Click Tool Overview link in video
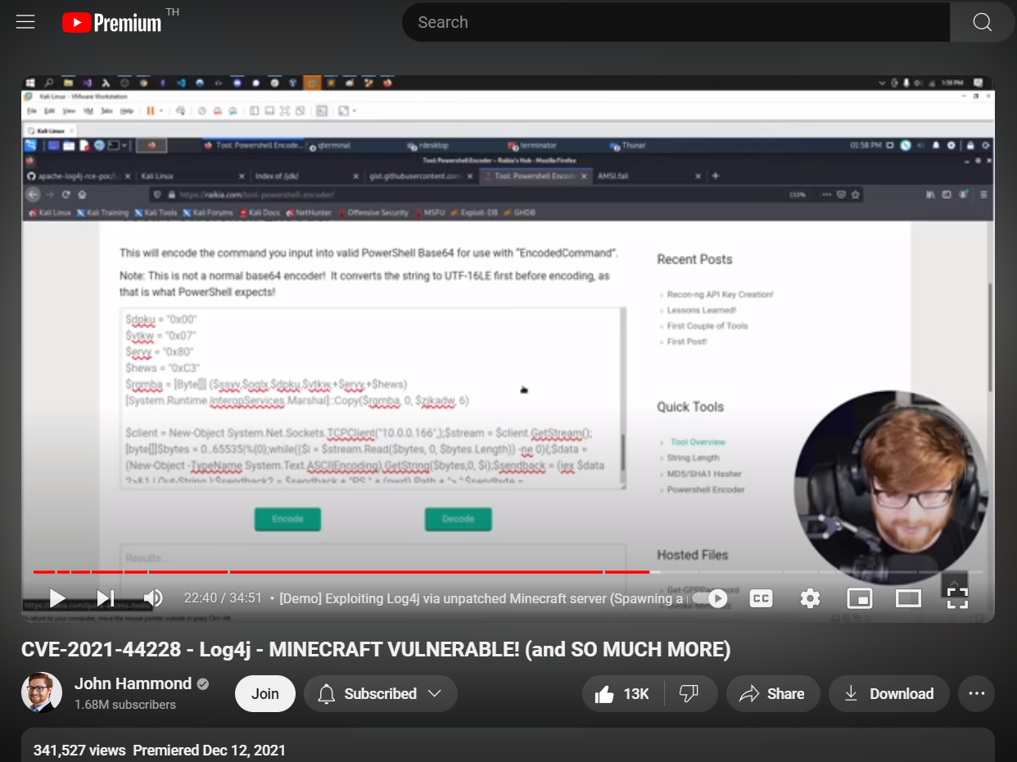 point(698,442)
